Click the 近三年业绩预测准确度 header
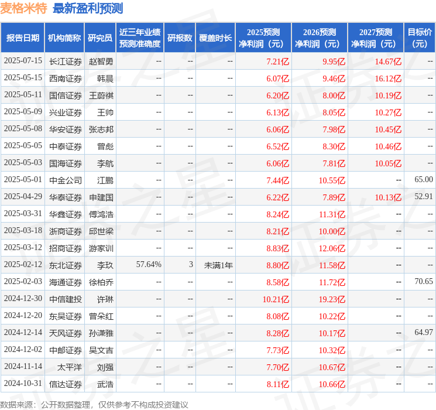This screenshot has width=436, height=410. coord(140,38)
